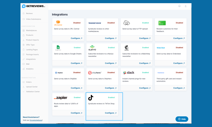Click the ShipBob logo
Screen dimensions: 212x127
click(x=59, y=73)
